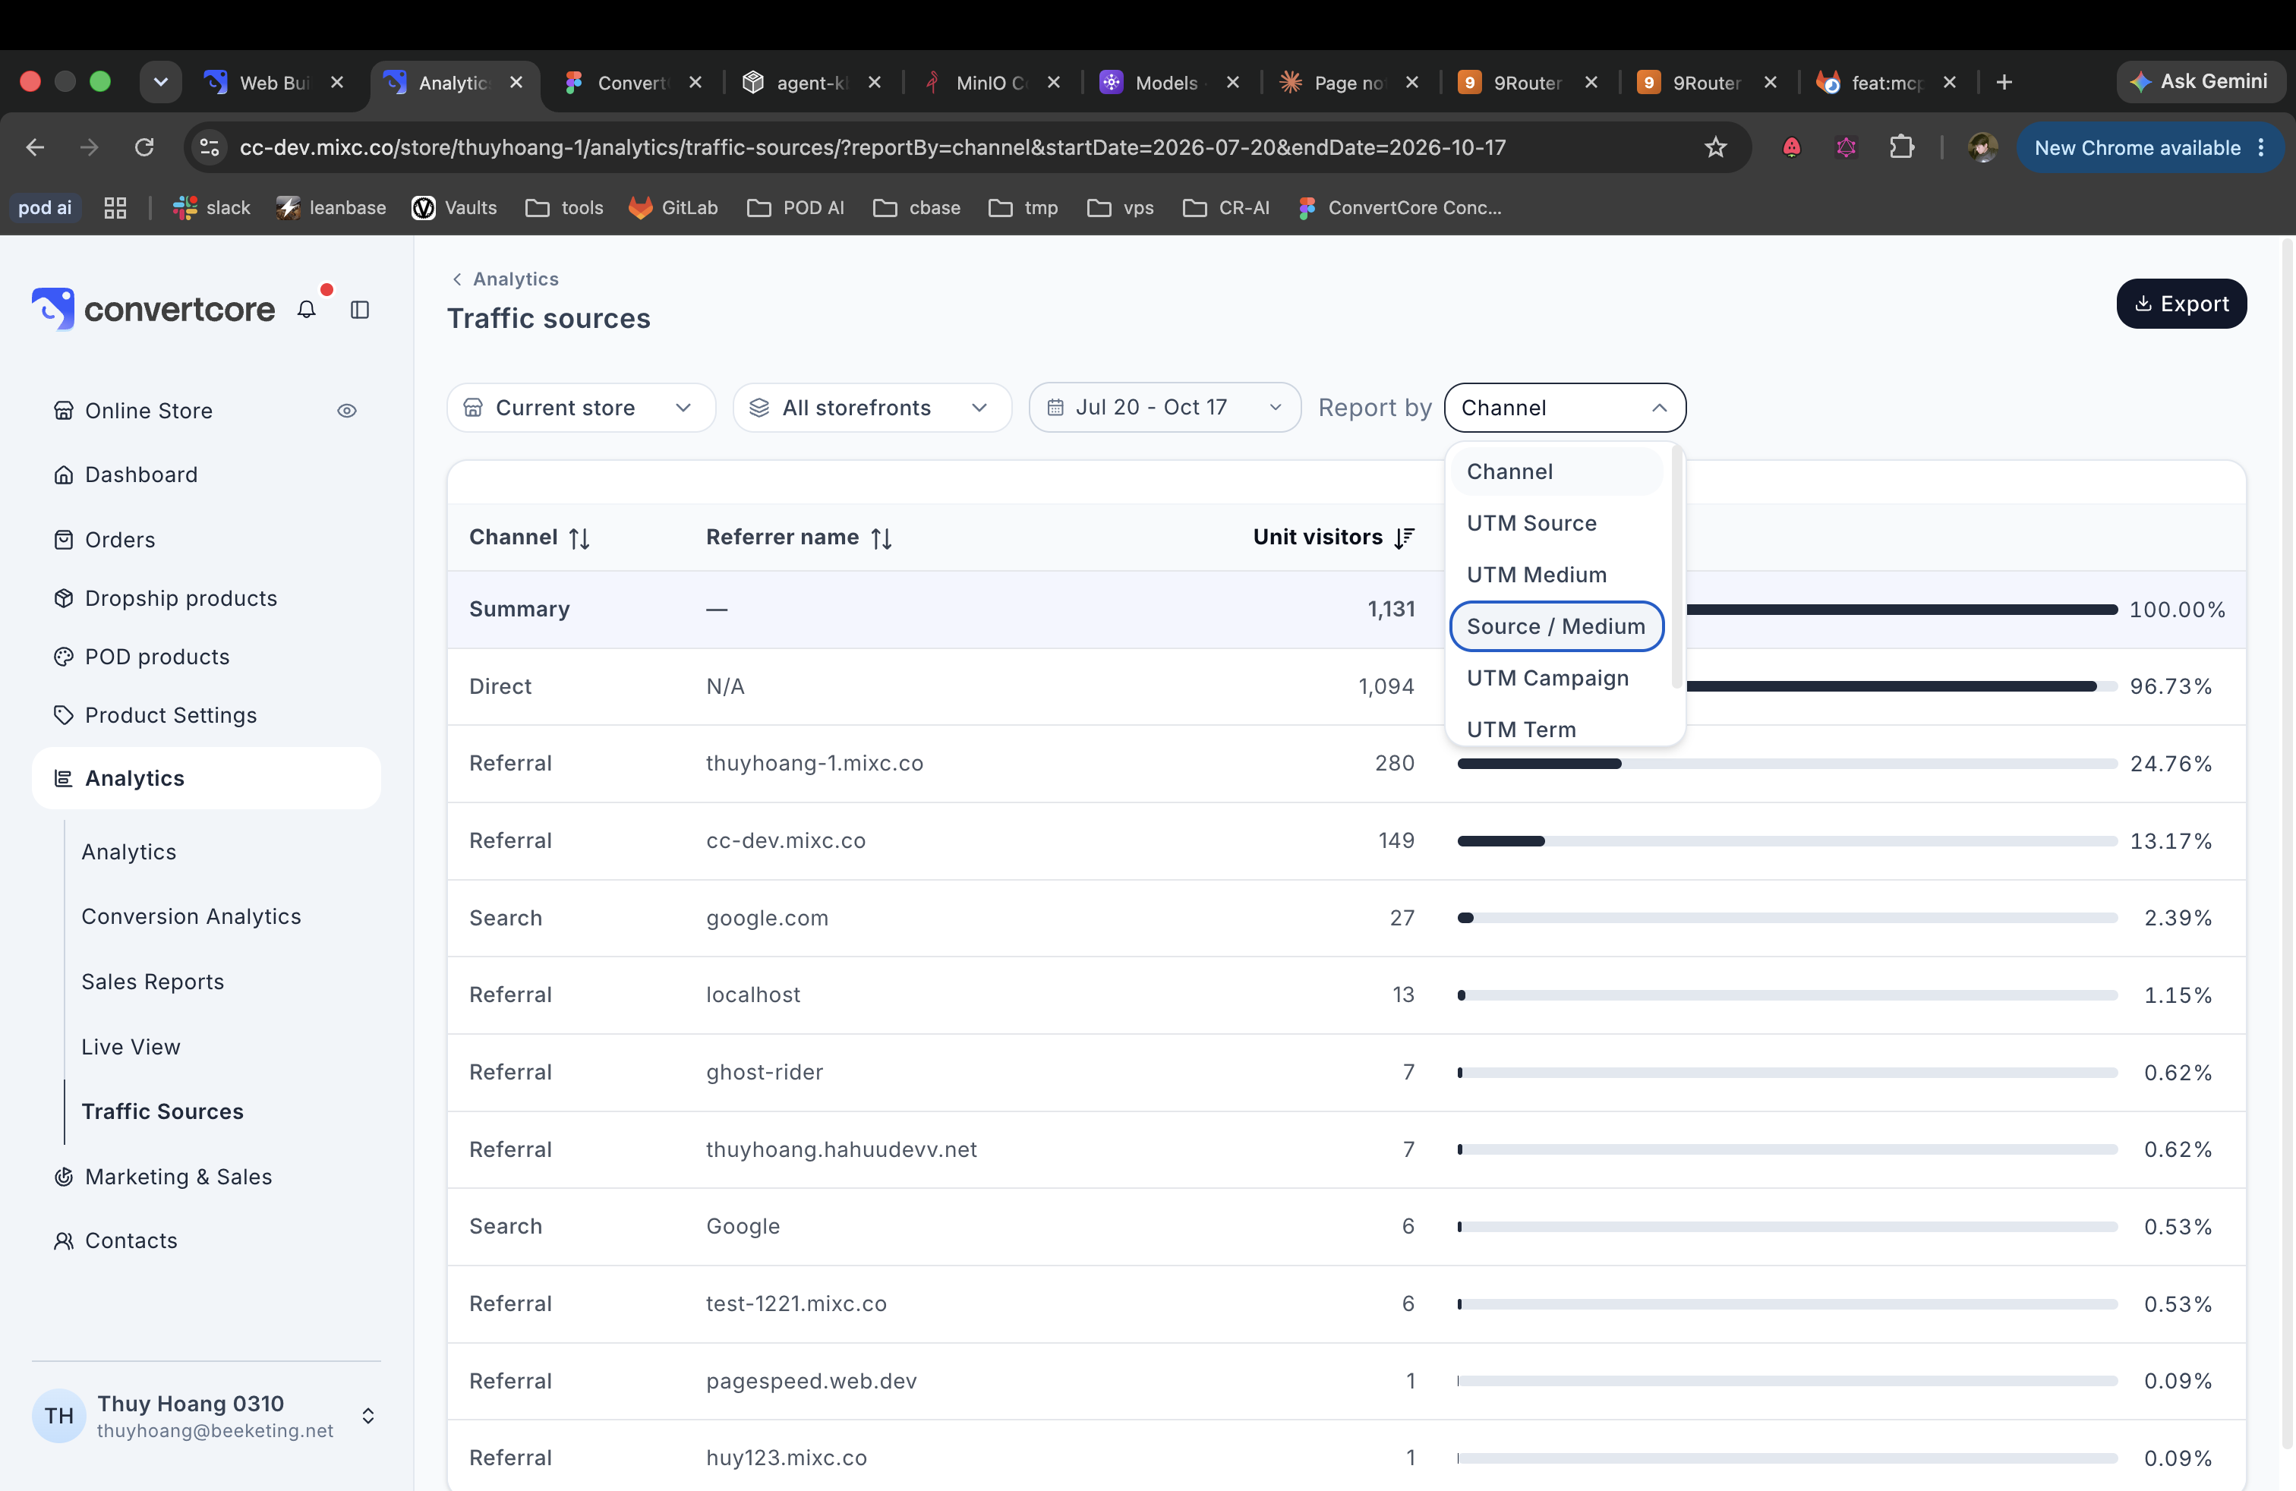Go back via Analytics breadcrumb link
The height and width of the screenshot is (1491, 2296).
coord(506,279)
